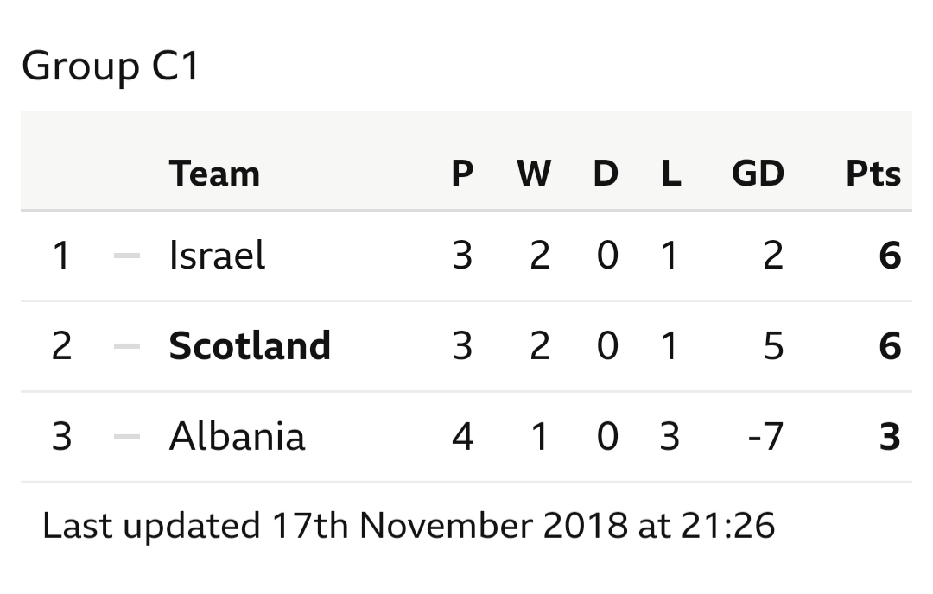This screenshot has height=594, width=933.
Task: Click Israel's points value 6
Action: click(890, 256)
